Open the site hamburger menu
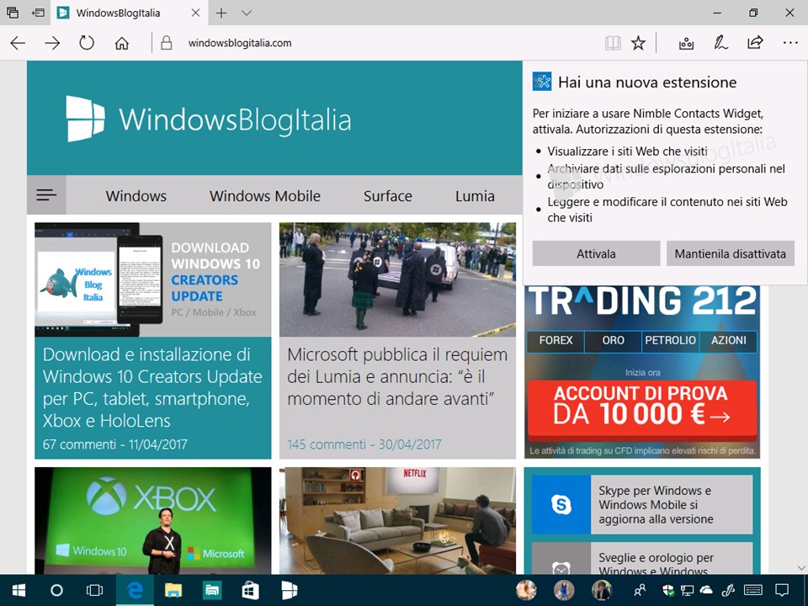 [46, 194]
